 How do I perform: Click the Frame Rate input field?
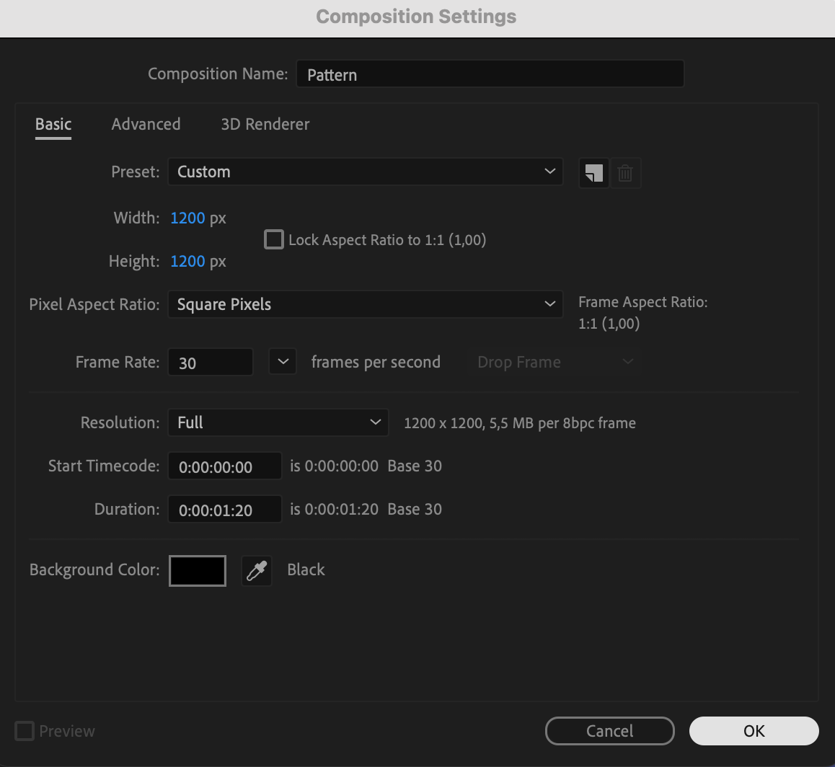(210, 363)
